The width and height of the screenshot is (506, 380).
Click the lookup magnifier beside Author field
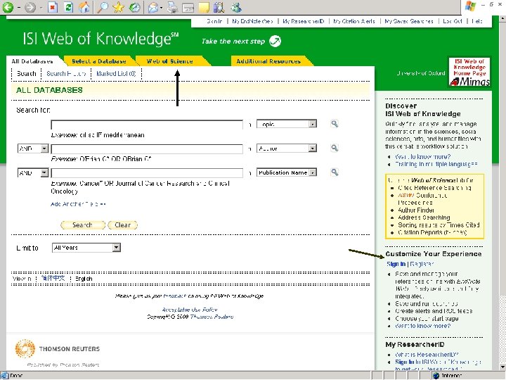tap(335, 148)
